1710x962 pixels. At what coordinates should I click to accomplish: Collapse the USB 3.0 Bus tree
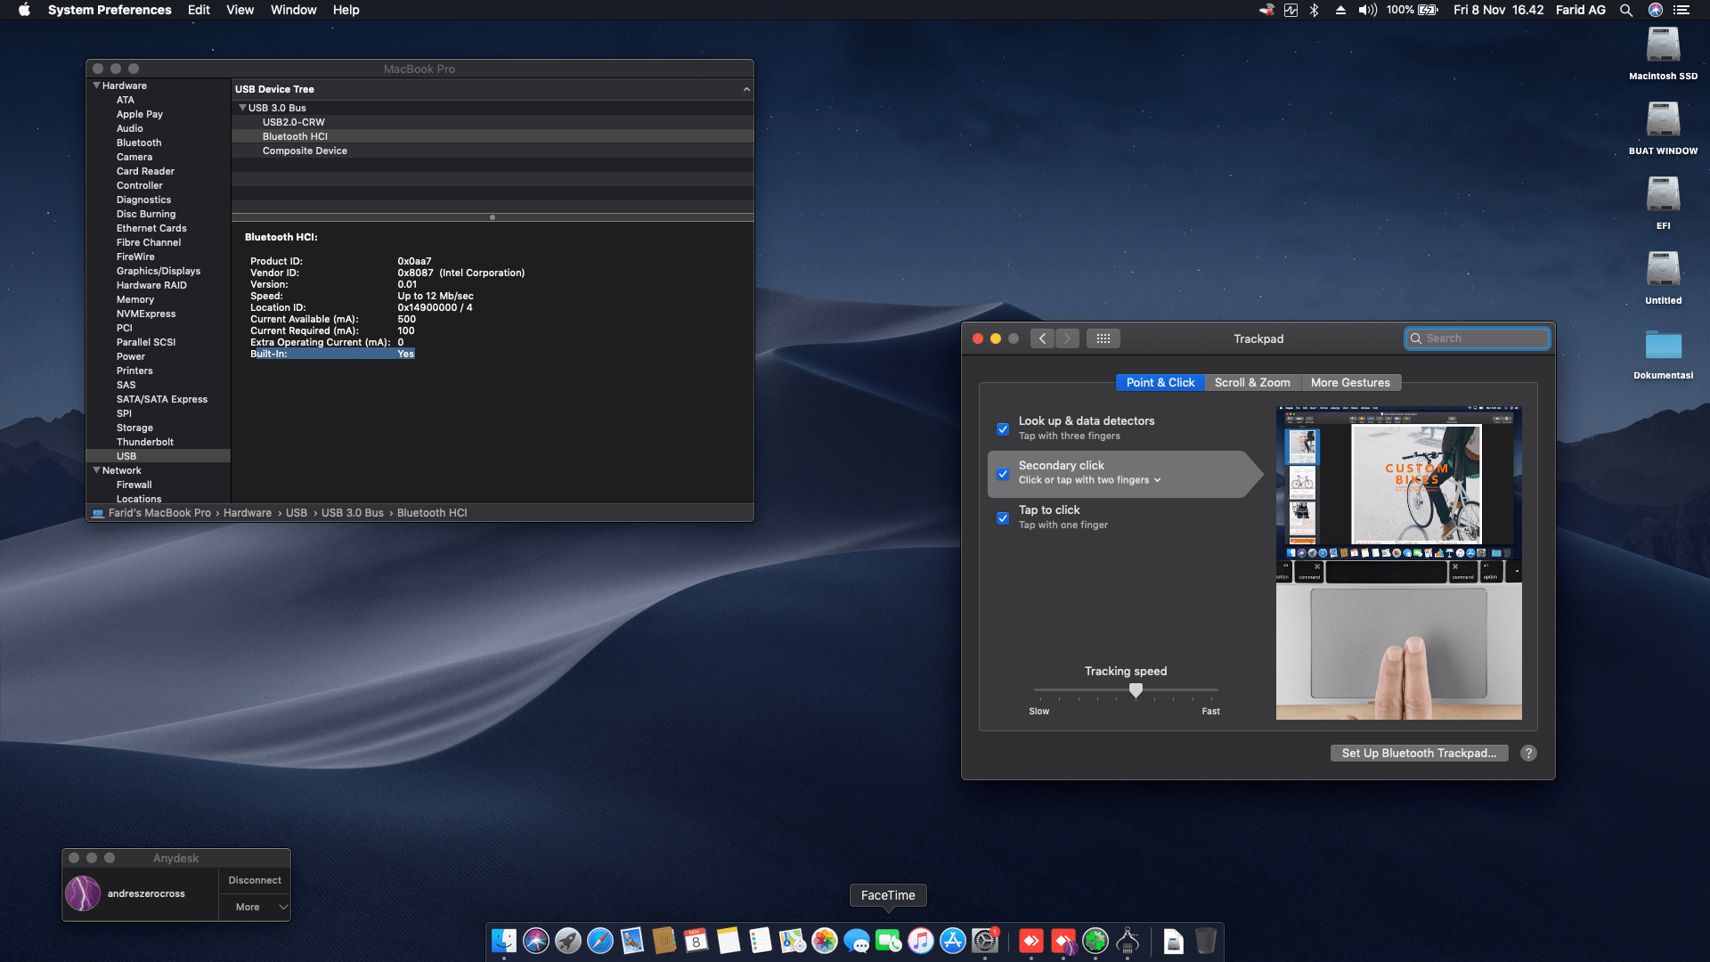(x=242, y=107)
